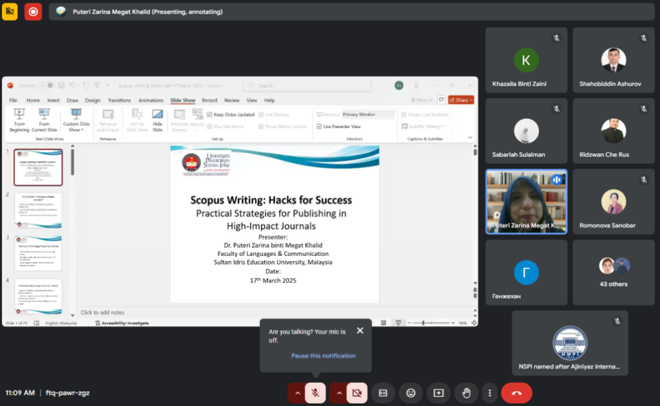
Task: Open the File menu in PowerPoint
Action: pyautogui.click(x=13, y=101)
